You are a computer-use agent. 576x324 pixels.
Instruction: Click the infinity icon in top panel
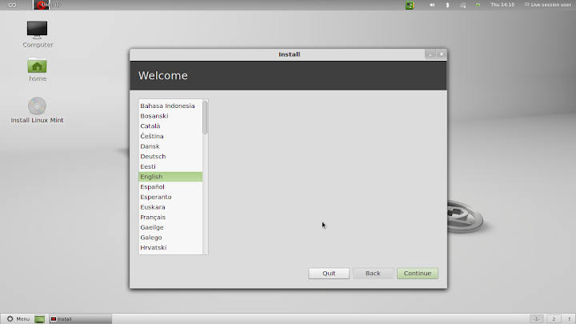pyautogui.click(x=12, y=5)
